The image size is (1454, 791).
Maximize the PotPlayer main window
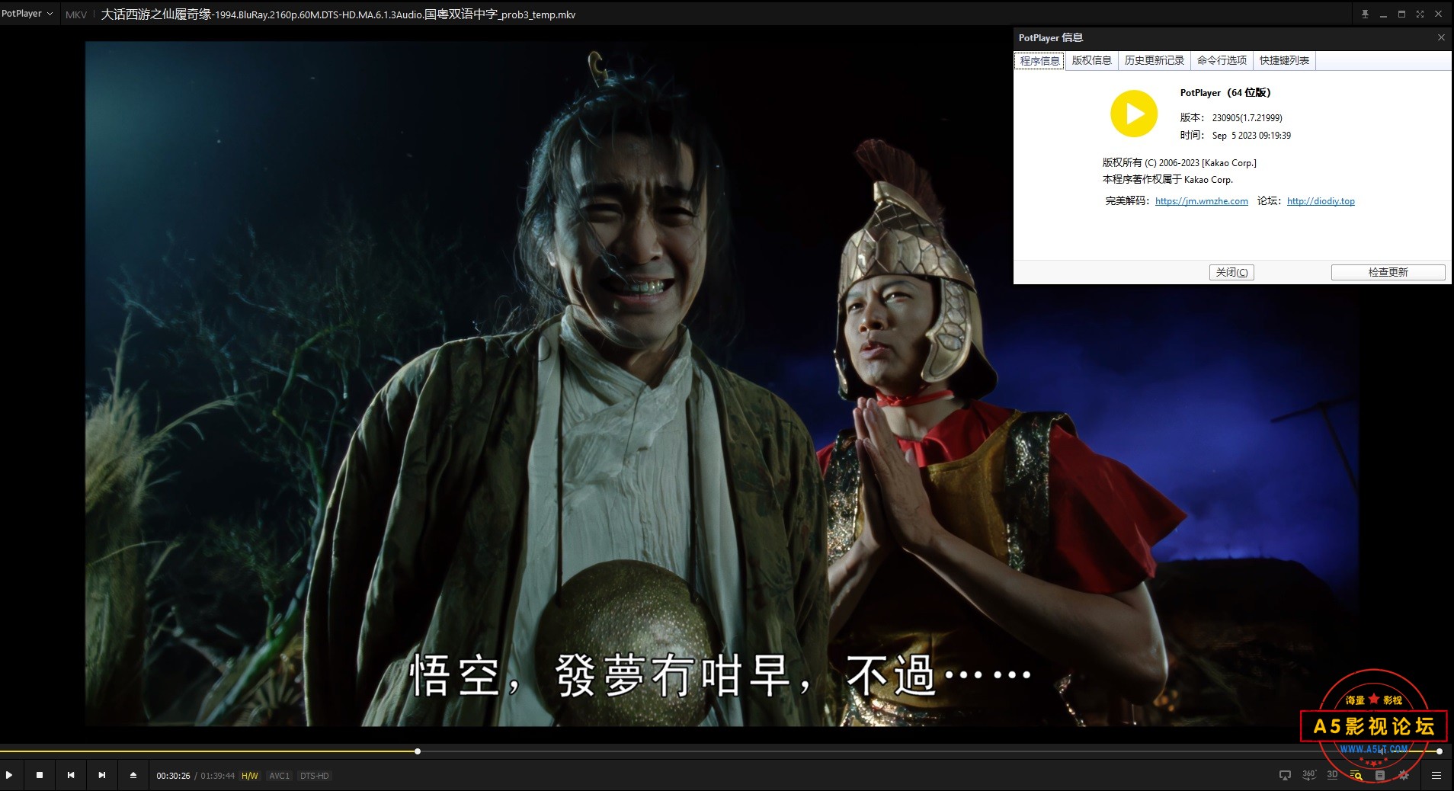coord(1401,14)
